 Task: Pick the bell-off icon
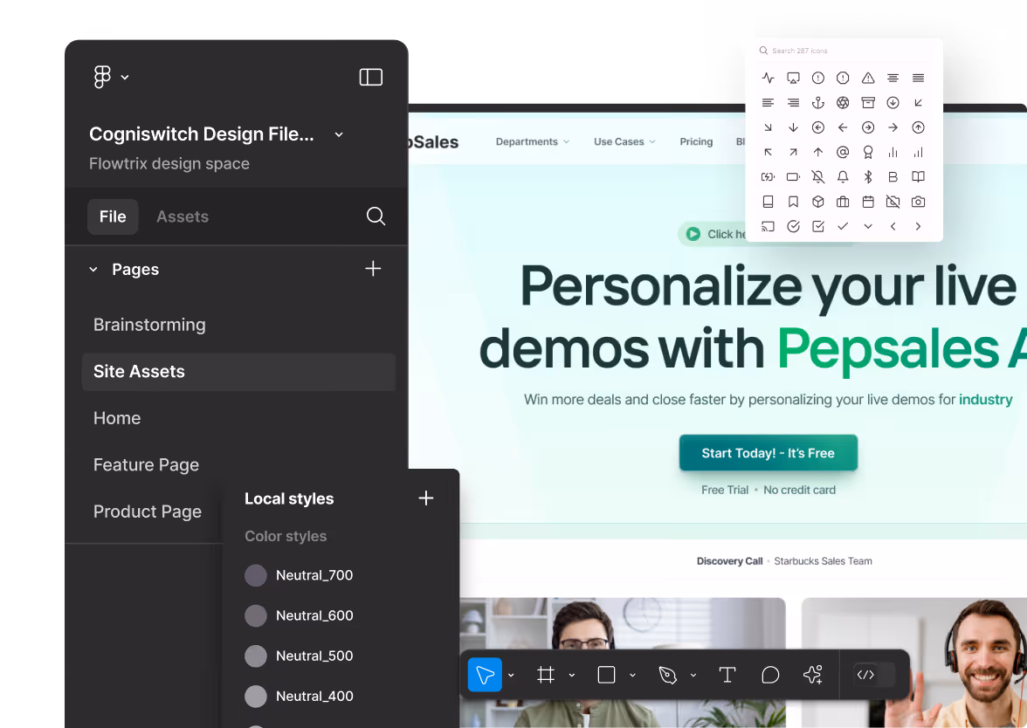[x=818, y=176]
